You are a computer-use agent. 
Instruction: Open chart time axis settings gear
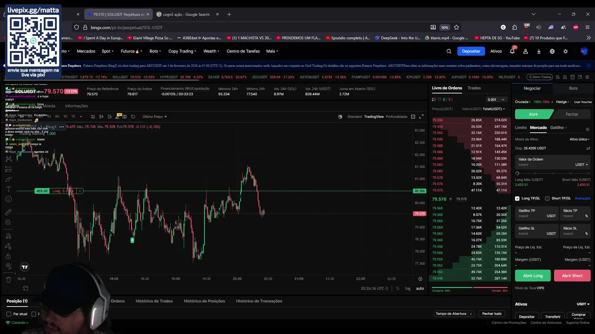click(420, 279)
